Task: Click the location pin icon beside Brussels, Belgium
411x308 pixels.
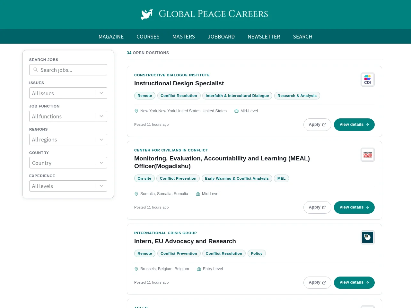Action: click(136, 269)
